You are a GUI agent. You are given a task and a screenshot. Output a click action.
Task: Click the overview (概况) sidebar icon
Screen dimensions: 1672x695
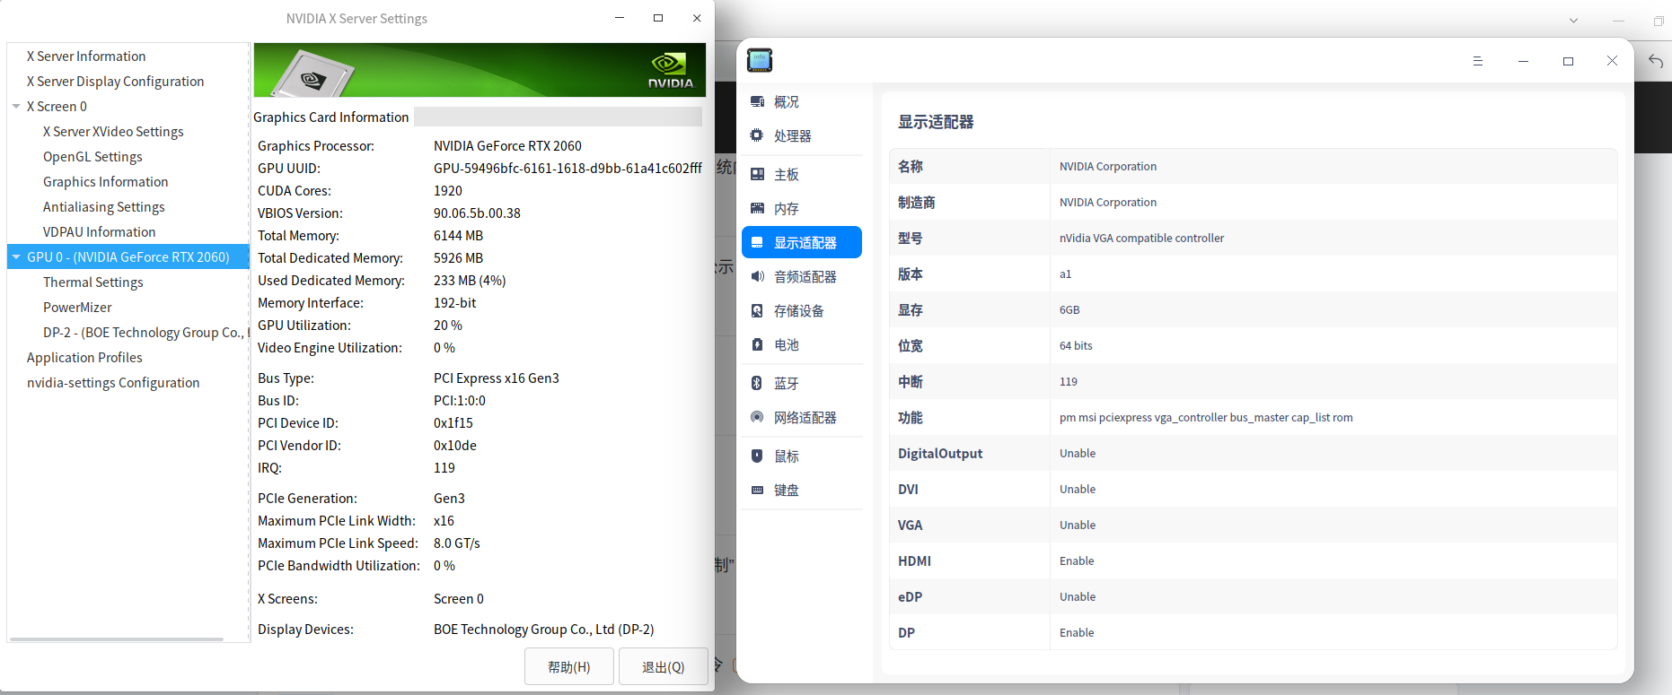point(757,102)
